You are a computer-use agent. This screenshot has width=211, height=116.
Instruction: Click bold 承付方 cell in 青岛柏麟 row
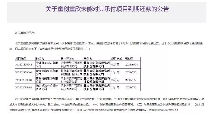(97, 80)
